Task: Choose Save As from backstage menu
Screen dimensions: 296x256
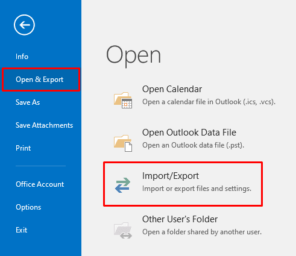Action: (28, 102)
